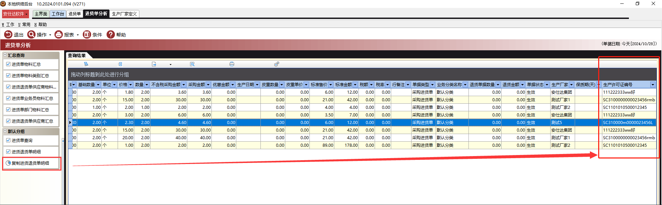Click the 操作 magnifier icon
The height and width of the screenshot is (205, 662).
[31, 34]
